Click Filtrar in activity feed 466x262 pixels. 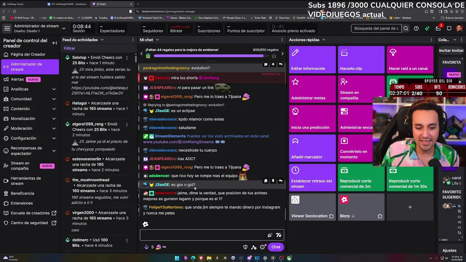point(70,48)
